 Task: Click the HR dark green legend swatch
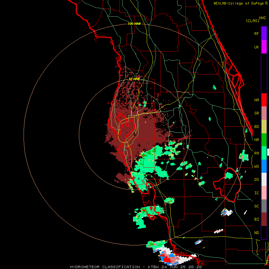[x=264, y=140]
